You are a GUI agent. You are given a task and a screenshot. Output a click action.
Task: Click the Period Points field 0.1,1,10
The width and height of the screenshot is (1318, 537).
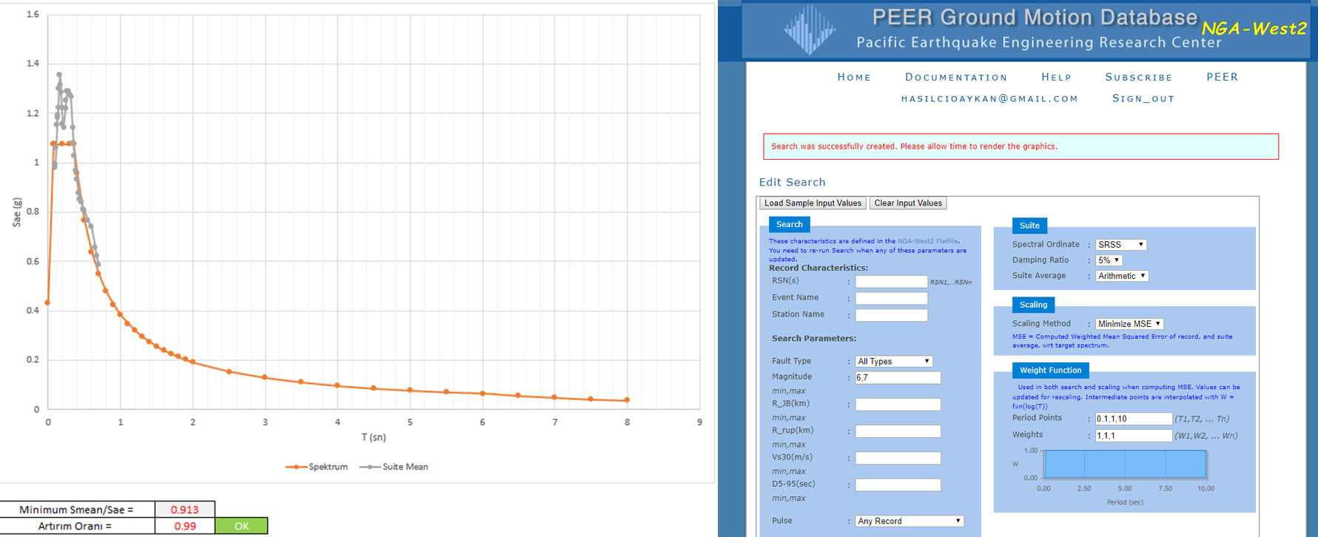(x=1134, y=419)
